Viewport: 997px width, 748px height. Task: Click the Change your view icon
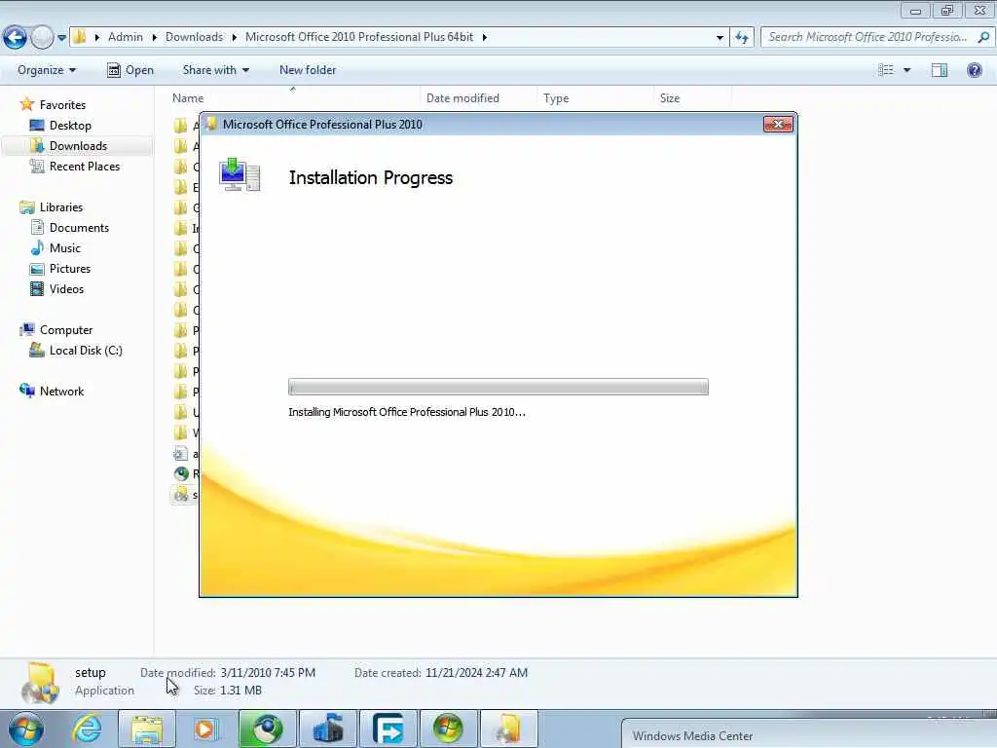pyautogui.click(x=886, y=70)
